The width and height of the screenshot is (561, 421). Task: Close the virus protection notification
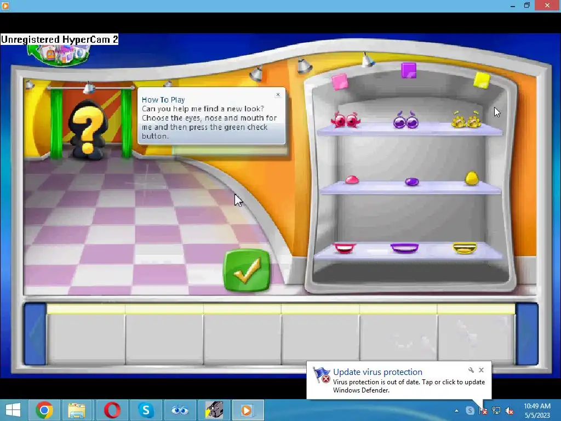click(x=481, y=370)
